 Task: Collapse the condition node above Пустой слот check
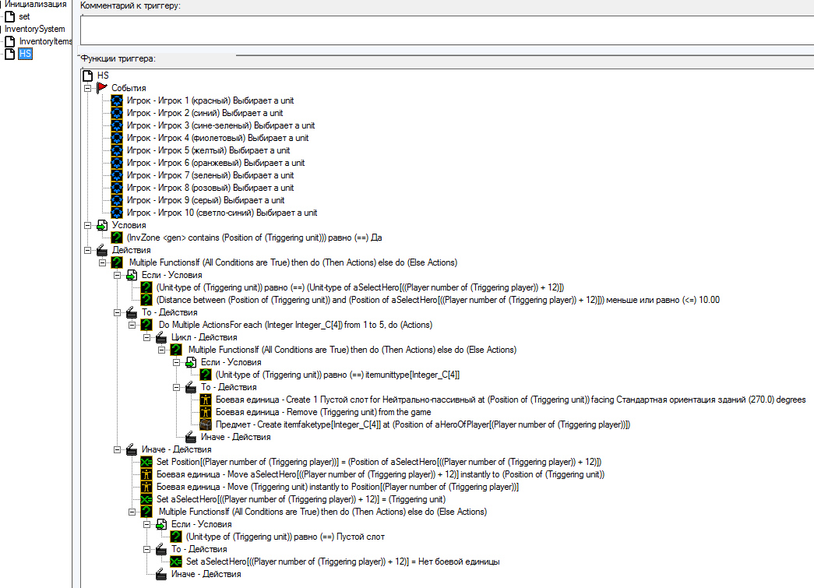pyautogui.click(x=147, y=524)
